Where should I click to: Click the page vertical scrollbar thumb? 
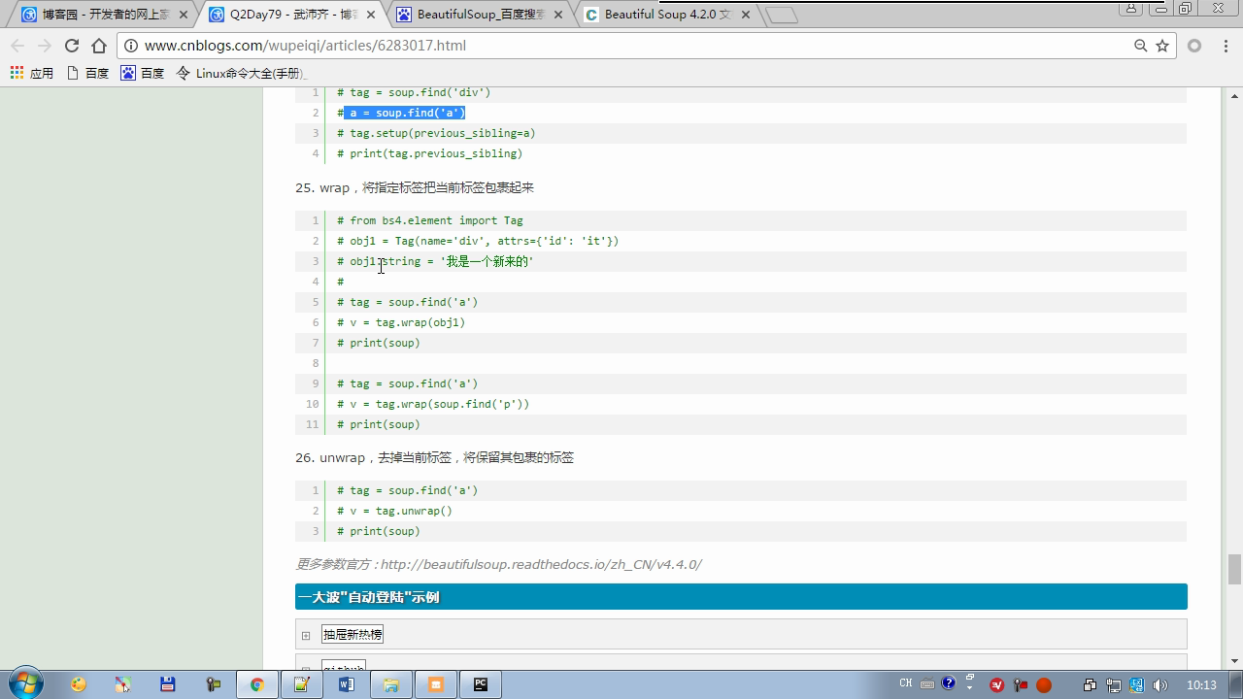point(1234,569)
